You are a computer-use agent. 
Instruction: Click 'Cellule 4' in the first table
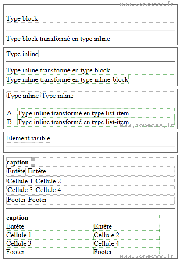click(48, 190)
